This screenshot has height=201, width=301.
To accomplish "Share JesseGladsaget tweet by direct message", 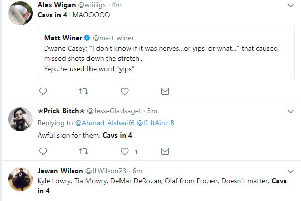I will (165, 151).
